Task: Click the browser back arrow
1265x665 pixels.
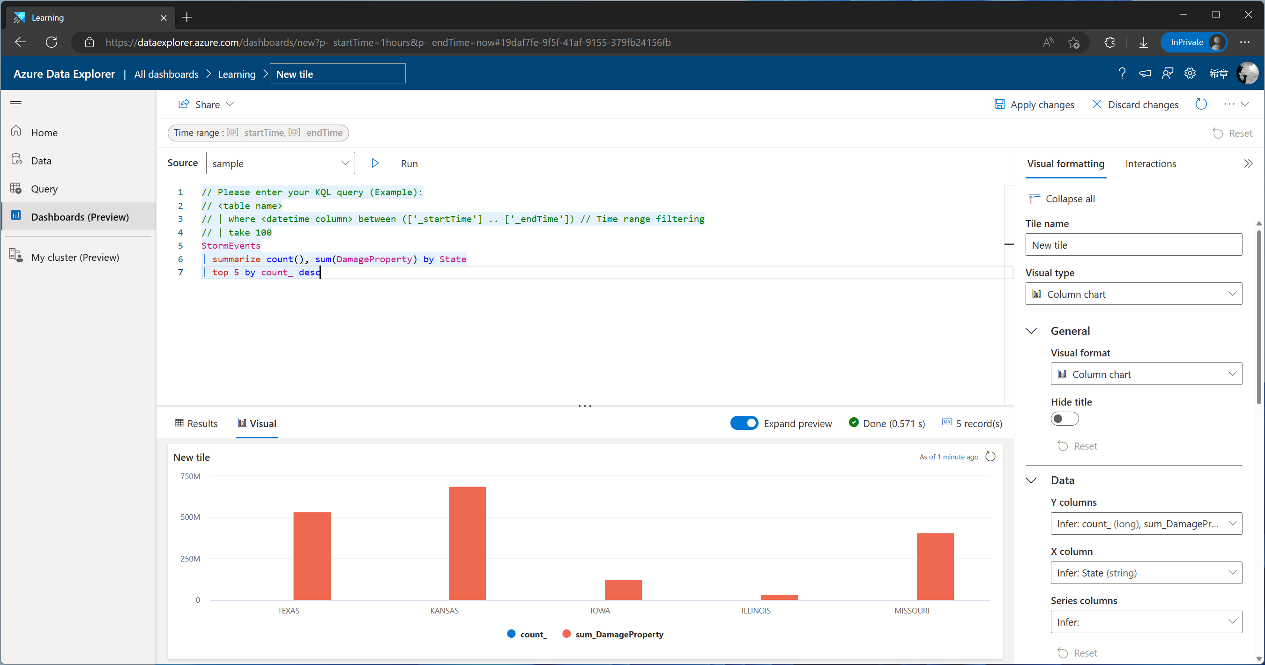Action: (20, 42)
